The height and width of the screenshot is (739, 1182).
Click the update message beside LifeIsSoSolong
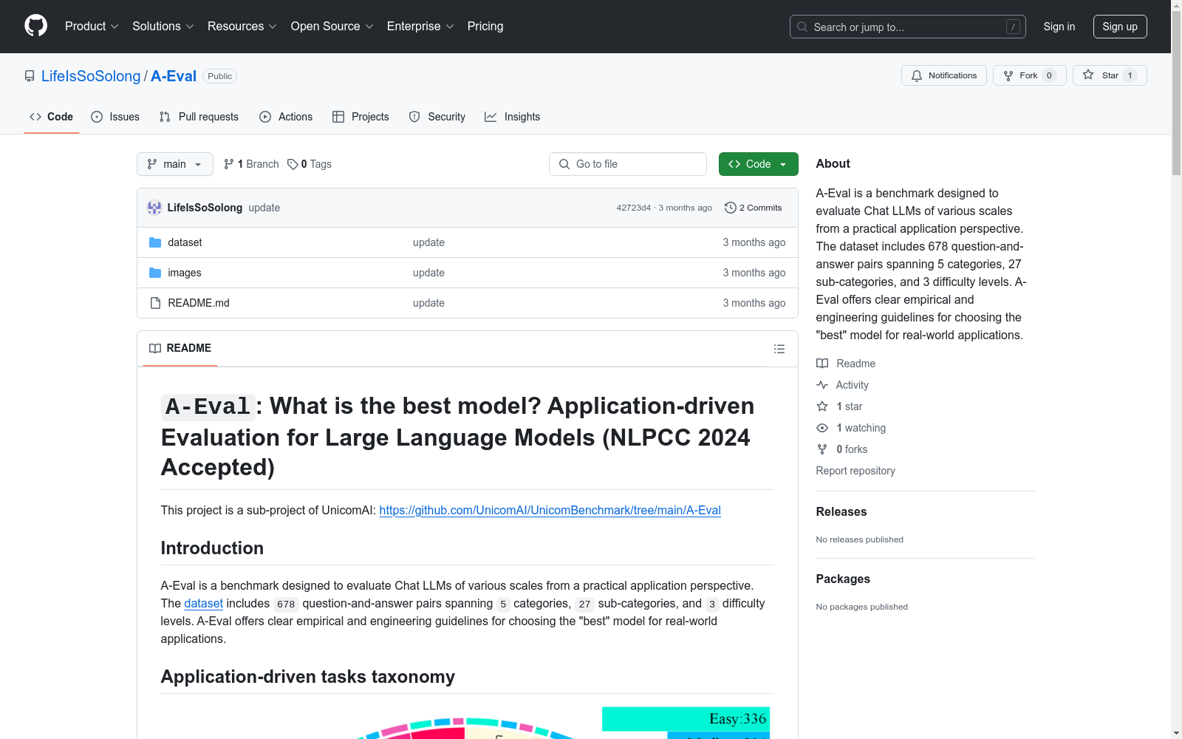click(264, 208)
